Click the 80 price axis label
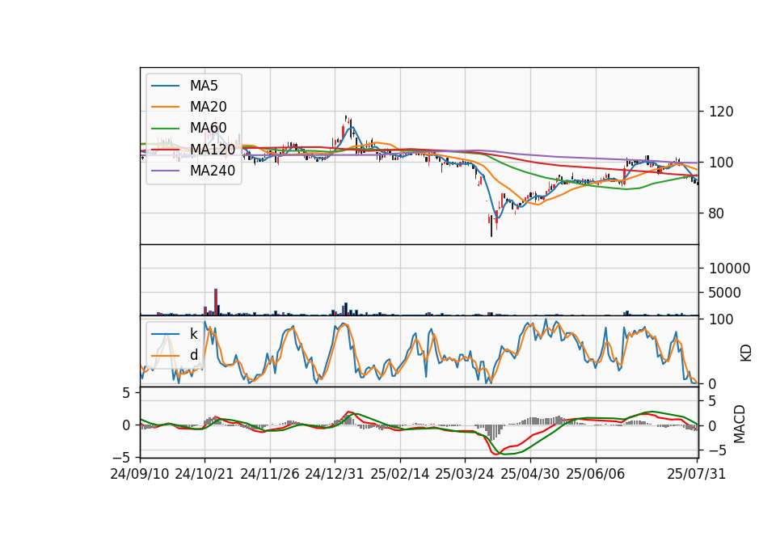 (717, 213)
